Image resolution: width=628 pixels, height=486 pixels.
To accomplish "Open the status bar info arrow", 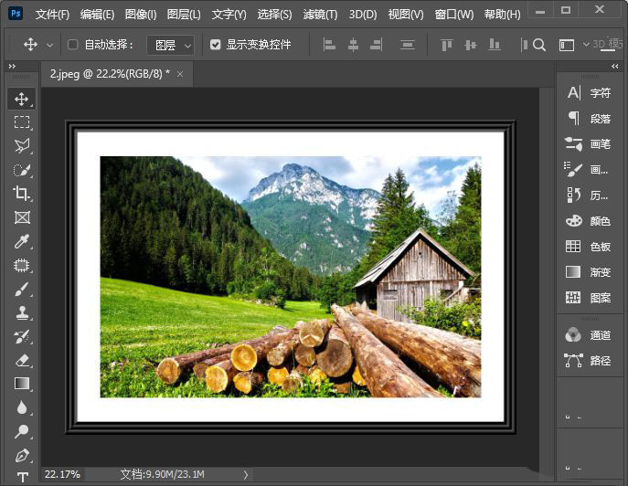I will click(246, 475).
